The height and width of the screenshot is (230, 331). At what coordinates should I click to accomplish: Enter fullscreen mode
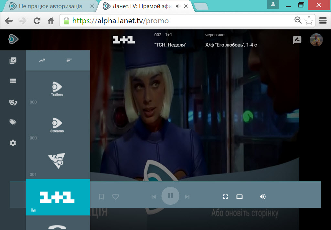pos(226,196)
